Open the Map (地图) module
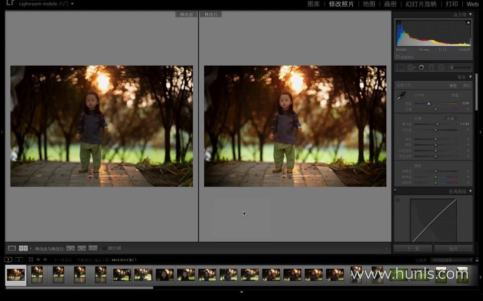The image size is (483, 301). 369,4
